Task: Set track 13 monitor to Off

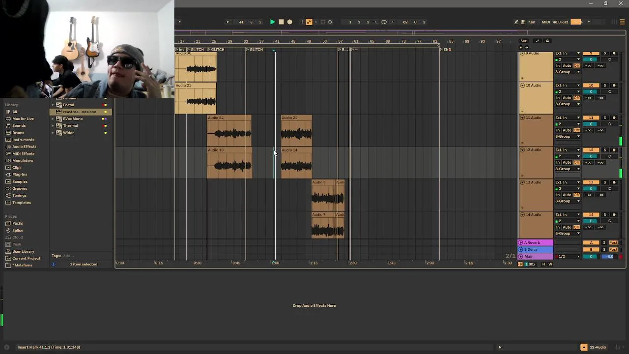Action: (577, 195)
